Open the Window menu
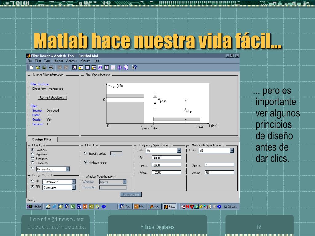 coord(85,61)
